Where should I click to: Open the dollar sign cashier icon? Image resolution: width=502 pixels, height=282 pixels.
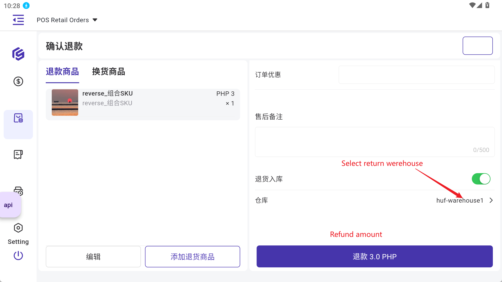coord(18,81)
